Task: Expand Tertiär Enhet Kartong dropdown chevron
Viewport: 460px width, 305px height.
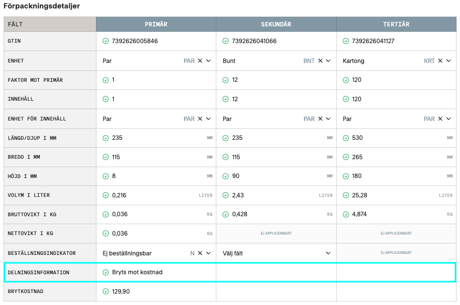Action: (x=449, y=61)
